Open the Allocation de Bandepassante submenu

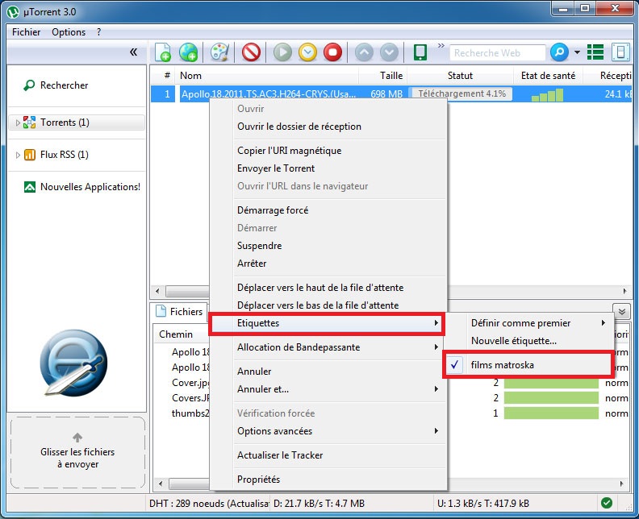point(328,347)
